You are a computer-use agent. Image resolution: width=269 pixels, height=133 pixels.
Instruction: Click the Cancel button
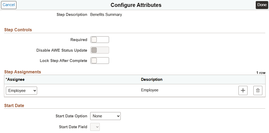9,5
